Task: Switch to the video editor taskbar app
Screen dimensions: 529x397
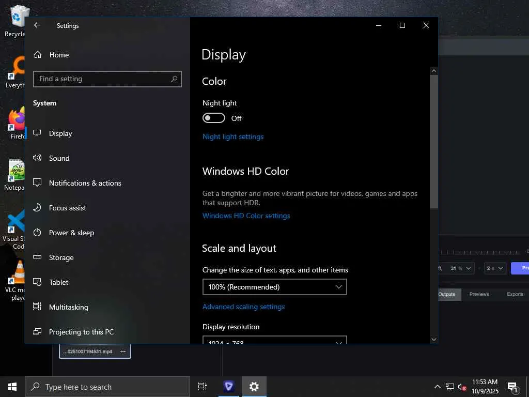Action: coord(229,387)
